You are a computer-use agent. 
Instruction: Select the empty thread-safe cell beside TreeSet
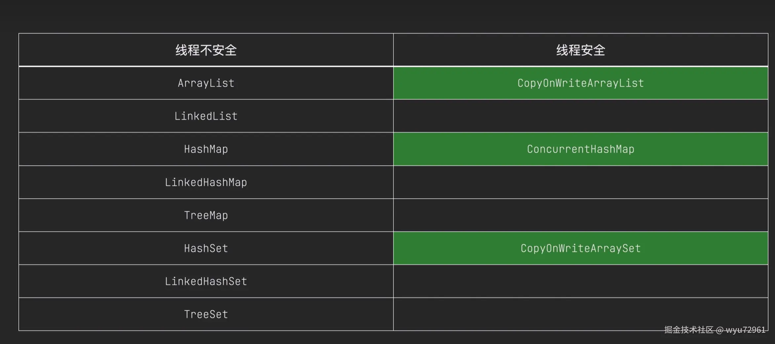point(580,312)
